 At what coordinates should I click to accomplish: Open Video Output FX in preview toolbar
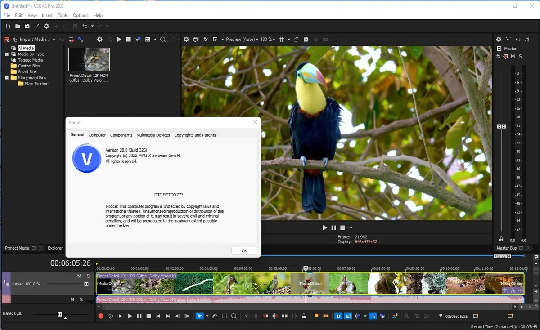pyautogui.click(x=205, y=40)
